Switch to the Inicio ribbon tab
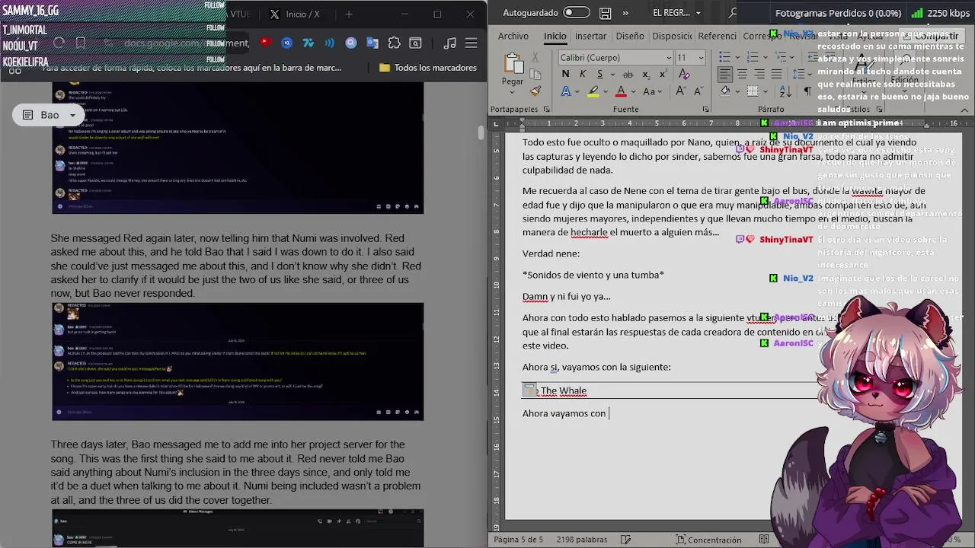 (x=555, y=36)
